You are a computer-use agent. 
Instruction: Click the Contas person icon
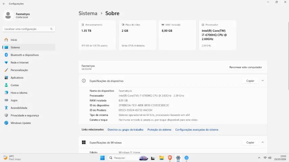point(6,85)
